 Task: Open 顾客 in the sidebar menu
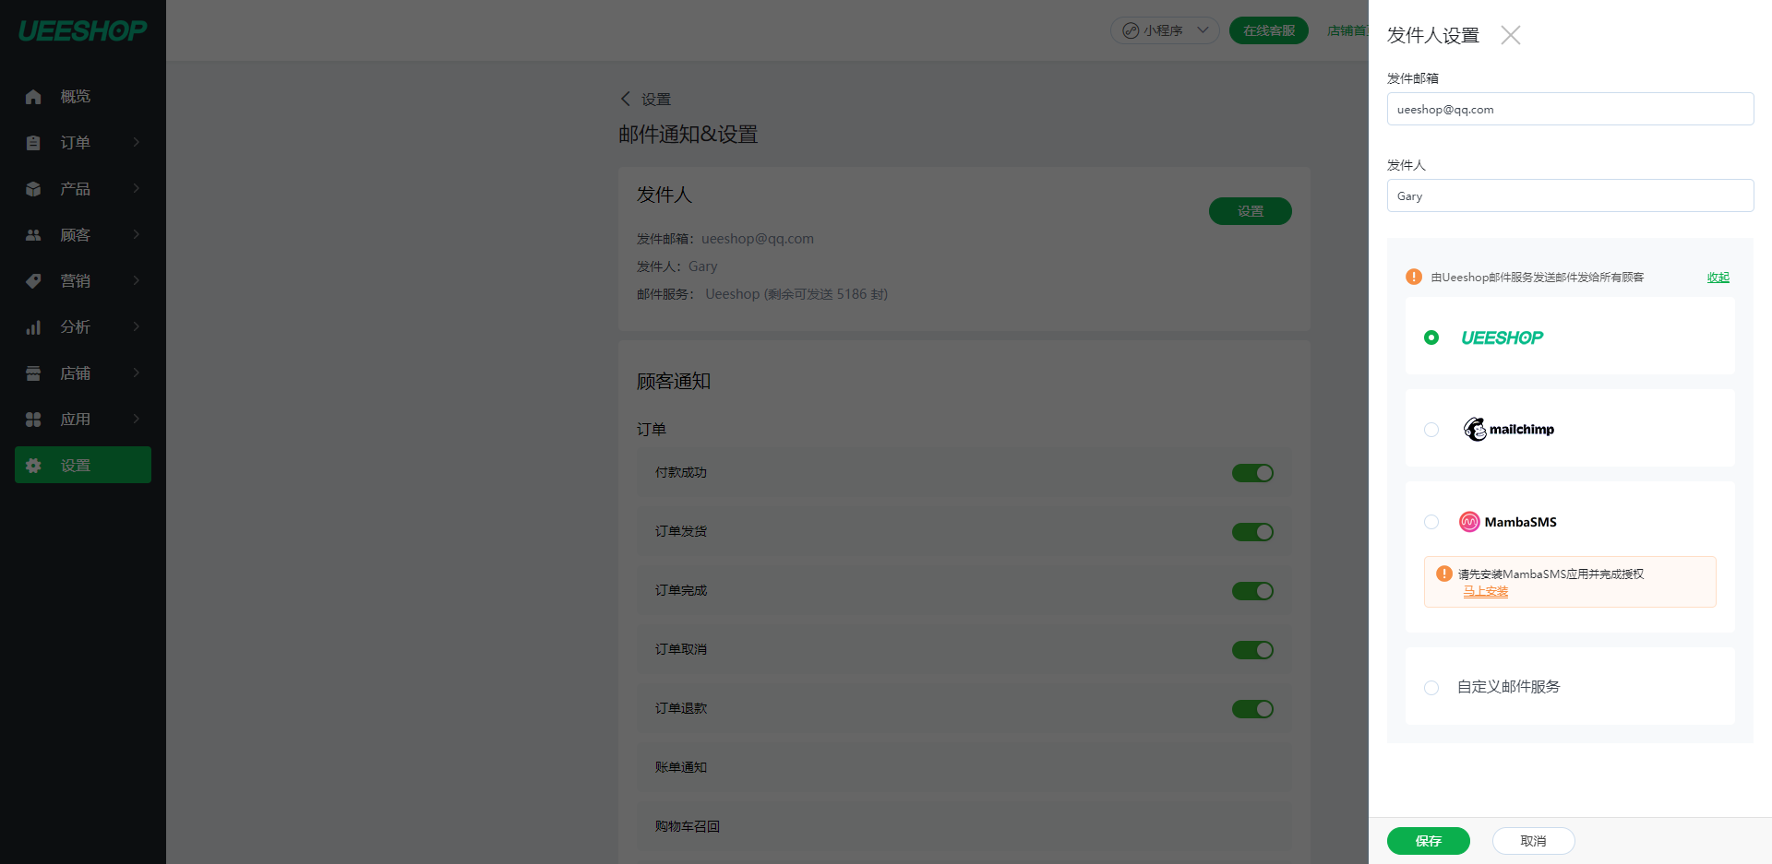76,235
